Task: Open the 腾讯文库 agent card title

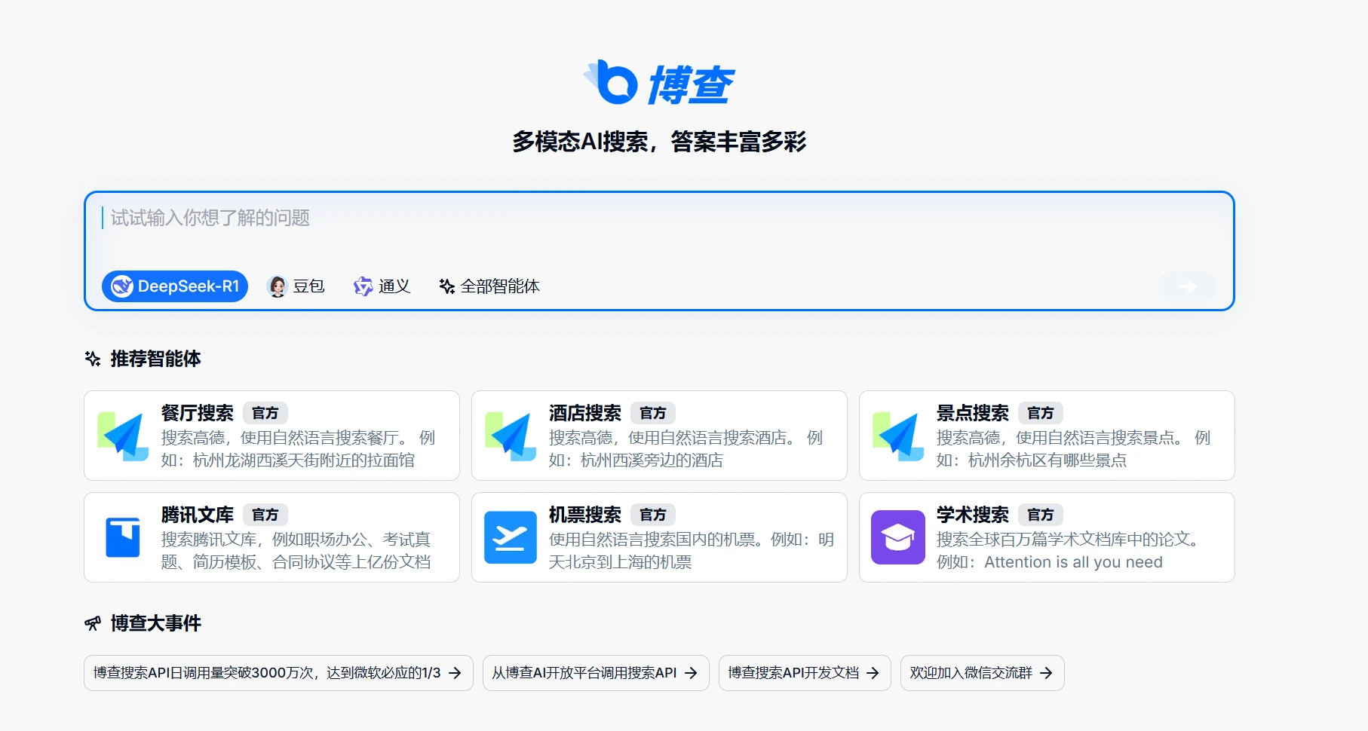Action: 198,515
